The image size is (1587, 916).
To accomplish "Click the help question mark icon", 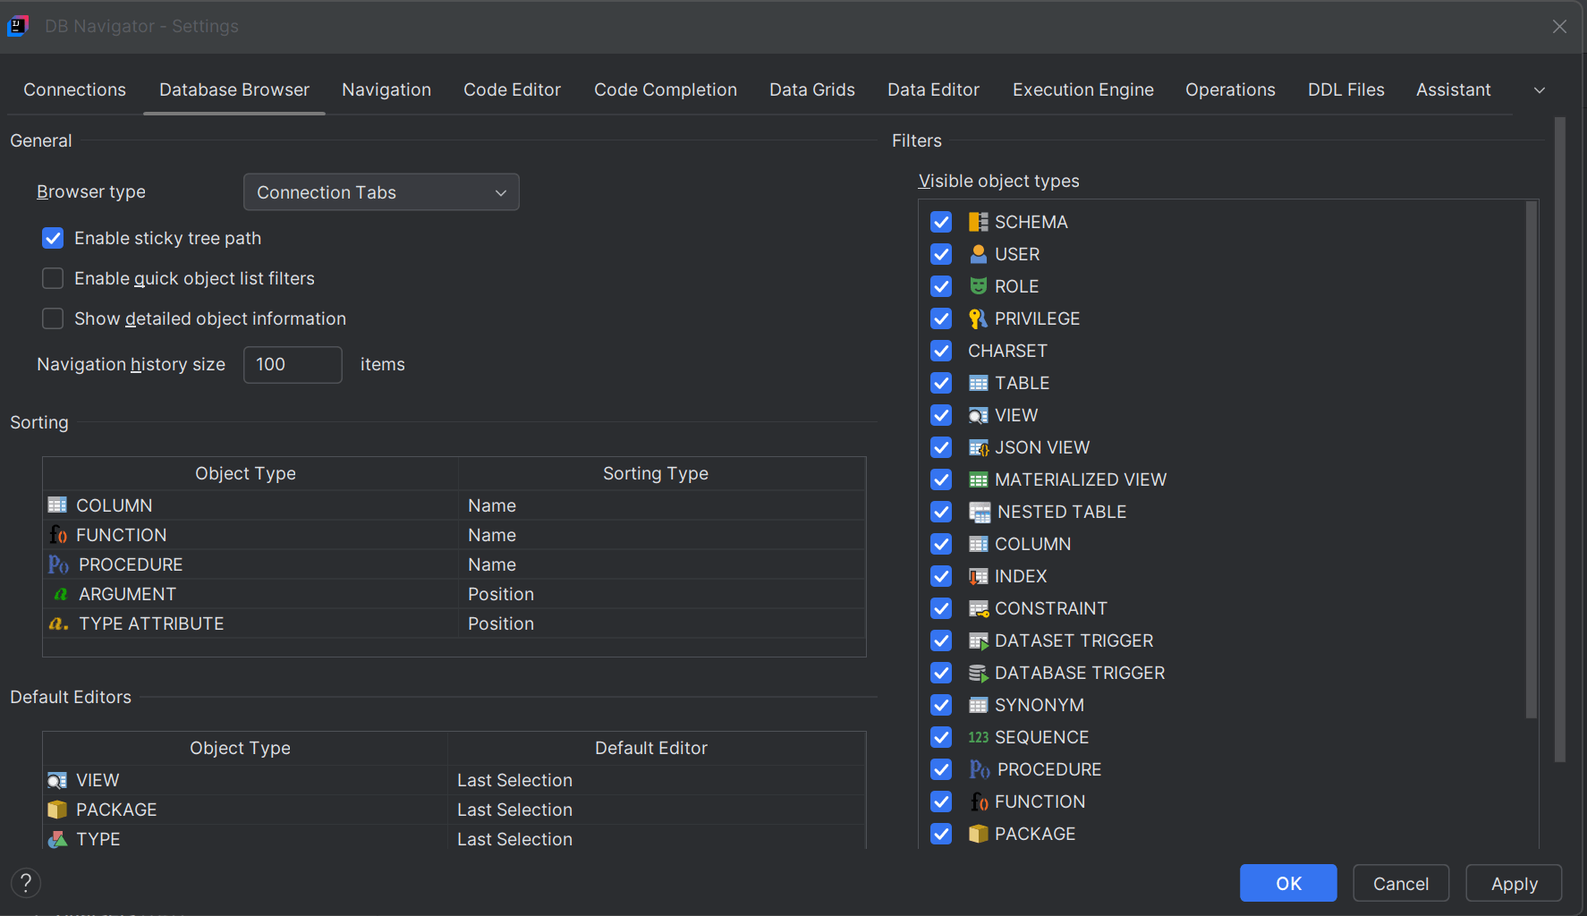I will tap(25, 883).
